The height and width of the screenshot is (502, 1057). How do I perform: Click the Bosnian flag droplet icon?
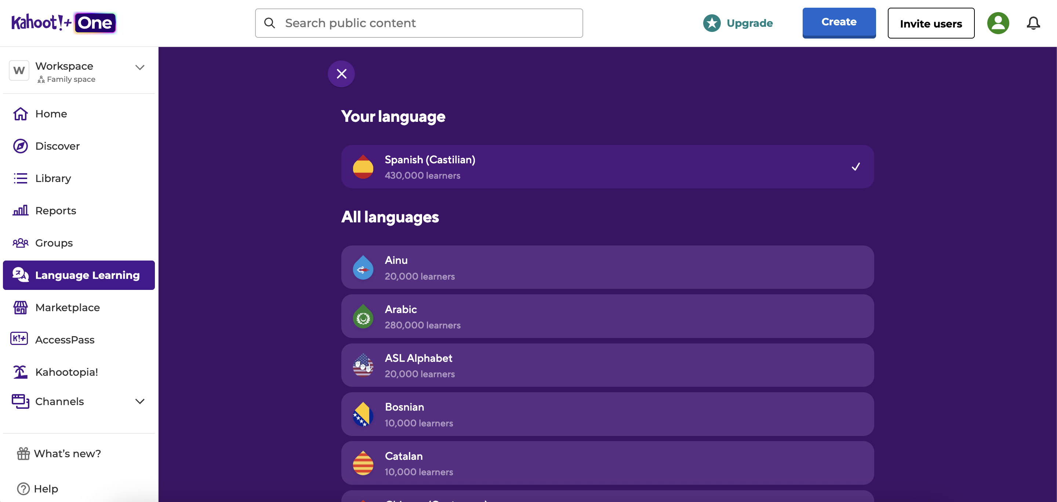[x=363, y=414]
